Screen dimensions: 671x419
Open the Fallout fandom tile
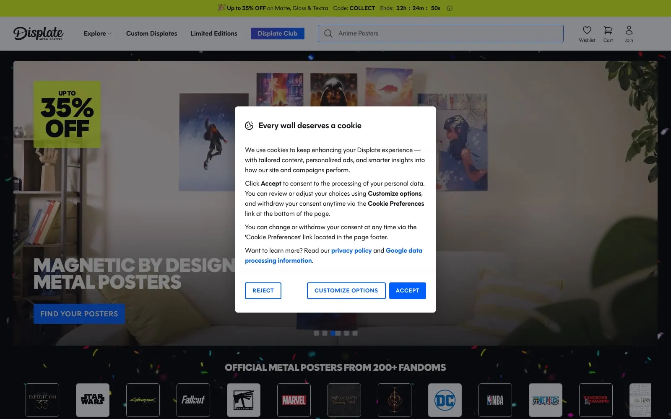(x=193, y=400)
